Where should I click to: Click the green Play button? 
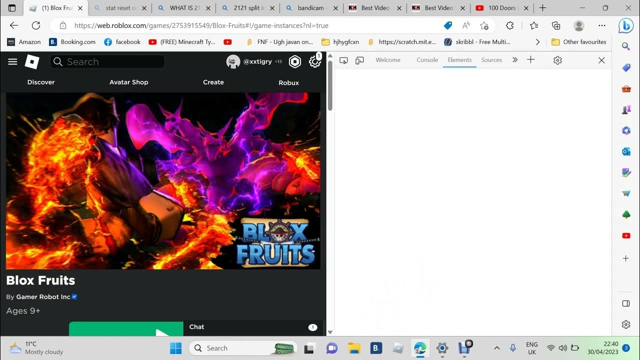(x=126, y=329)
